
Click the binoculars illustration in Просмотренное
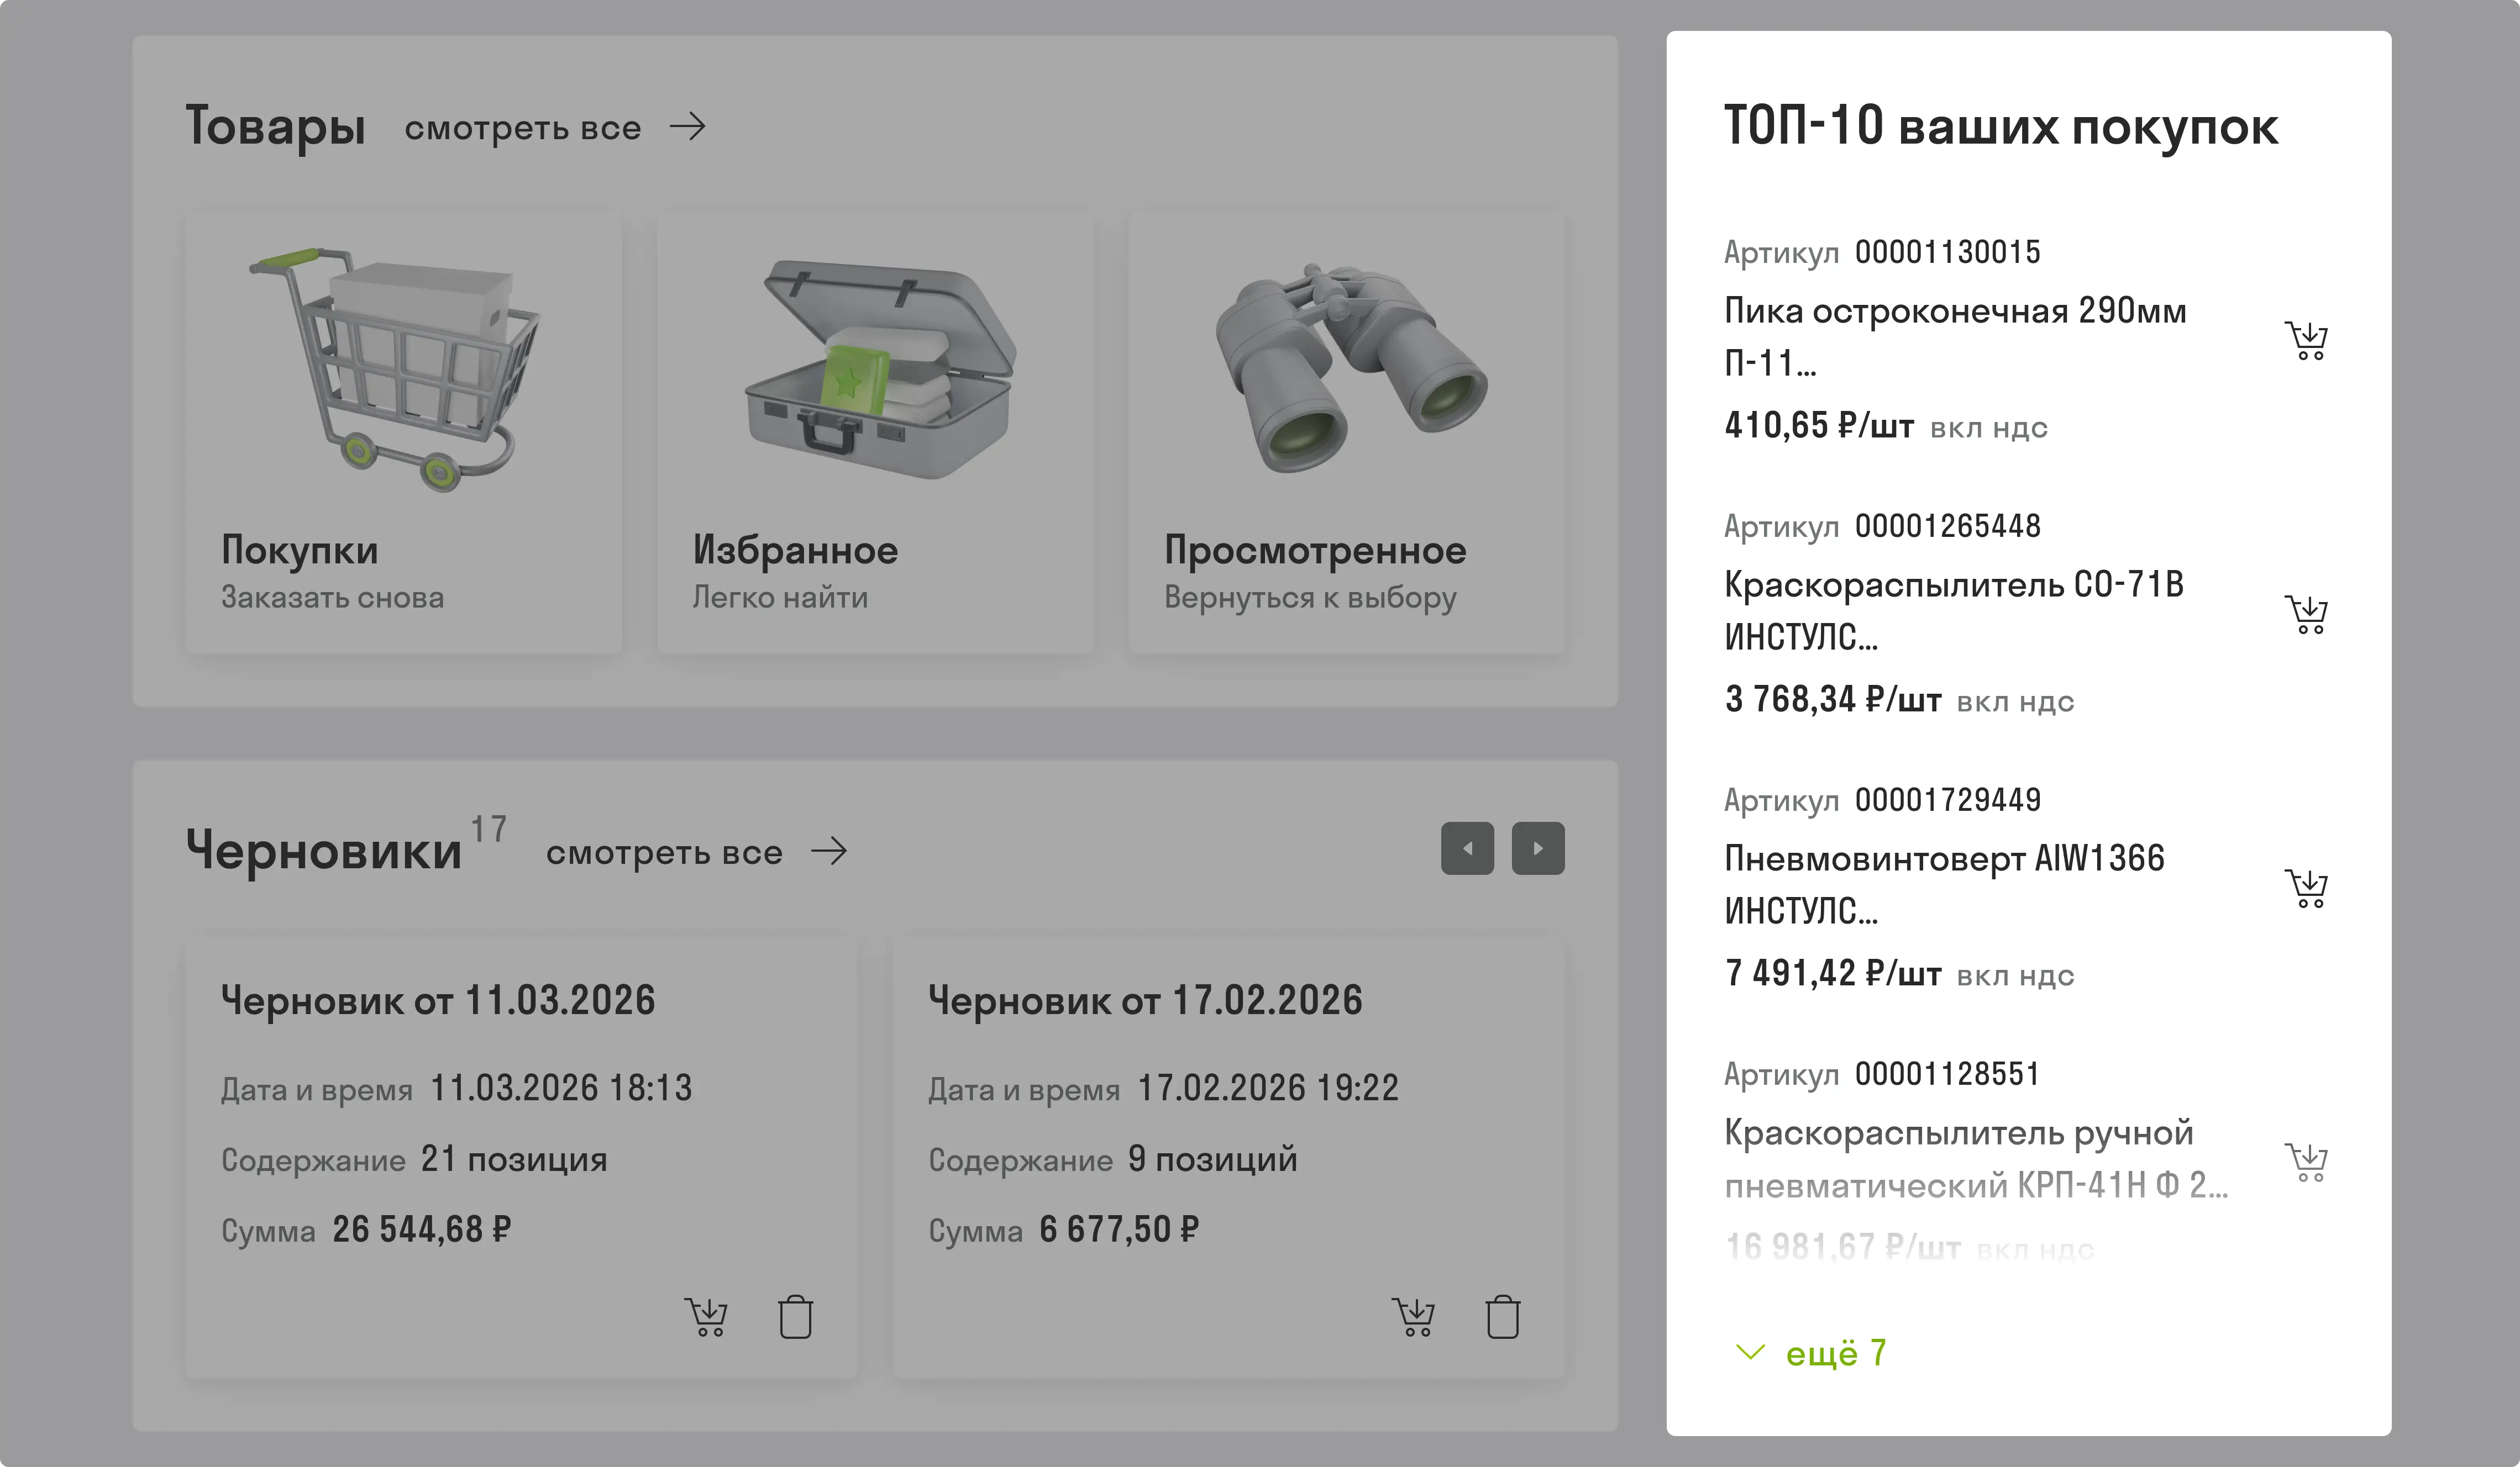(x=1352, y=369)
